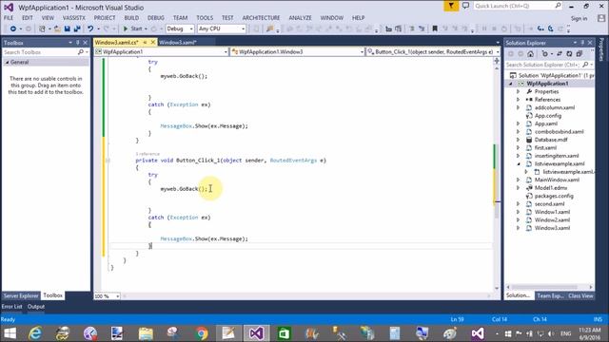Expand the MainWindow.xaml tree node
This screenshot has width=609, height=342.
518,180
